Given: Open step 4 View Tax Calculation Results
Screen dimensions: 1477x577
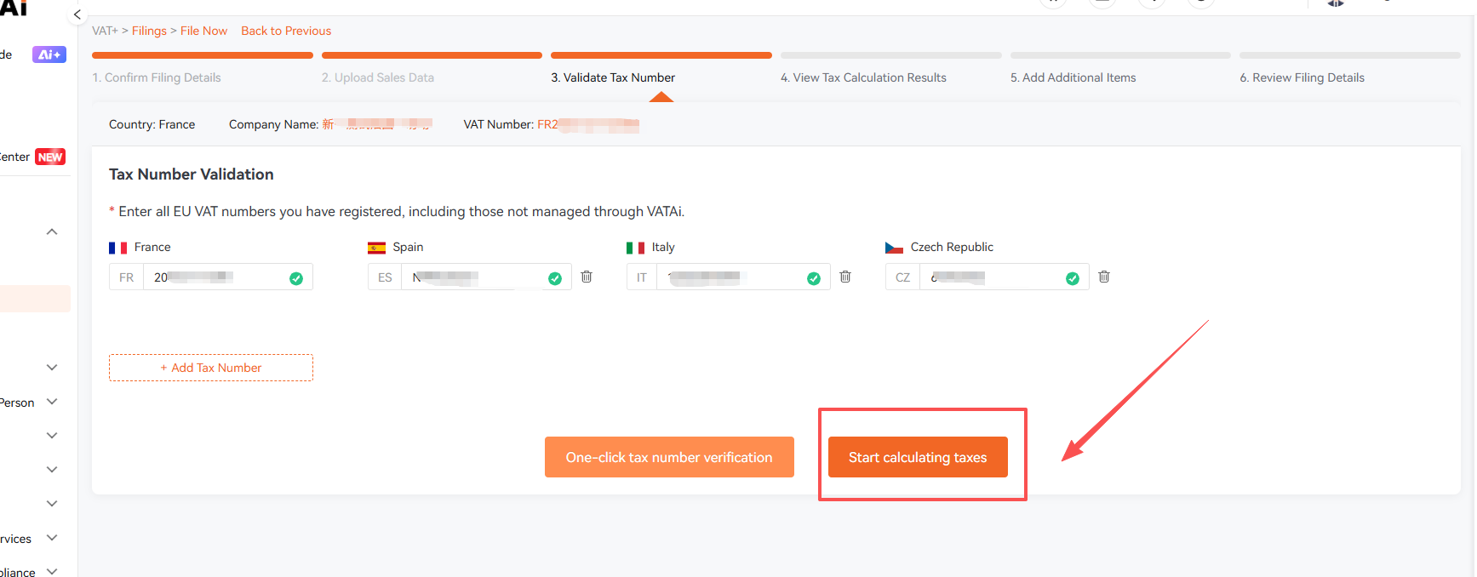Looking at the screenshot, I should tap(863, 77).
